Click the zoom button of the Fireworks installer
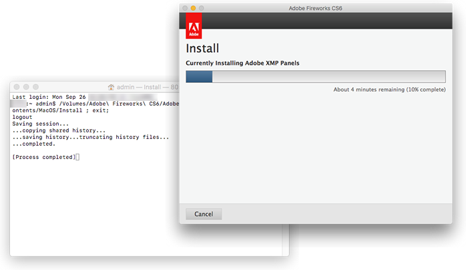 (x=202, y=8)
